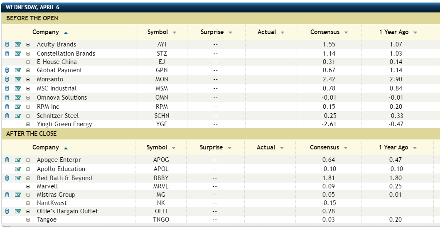Click the phone icon beside Mistras Group
Viewport: 440px width, 232px height.
tap(7, 195)
